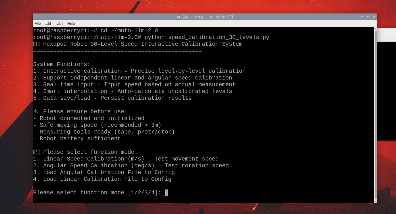The image size is (396, 214).
Task: Open the Tabs menu
Action: click(59, 23)
